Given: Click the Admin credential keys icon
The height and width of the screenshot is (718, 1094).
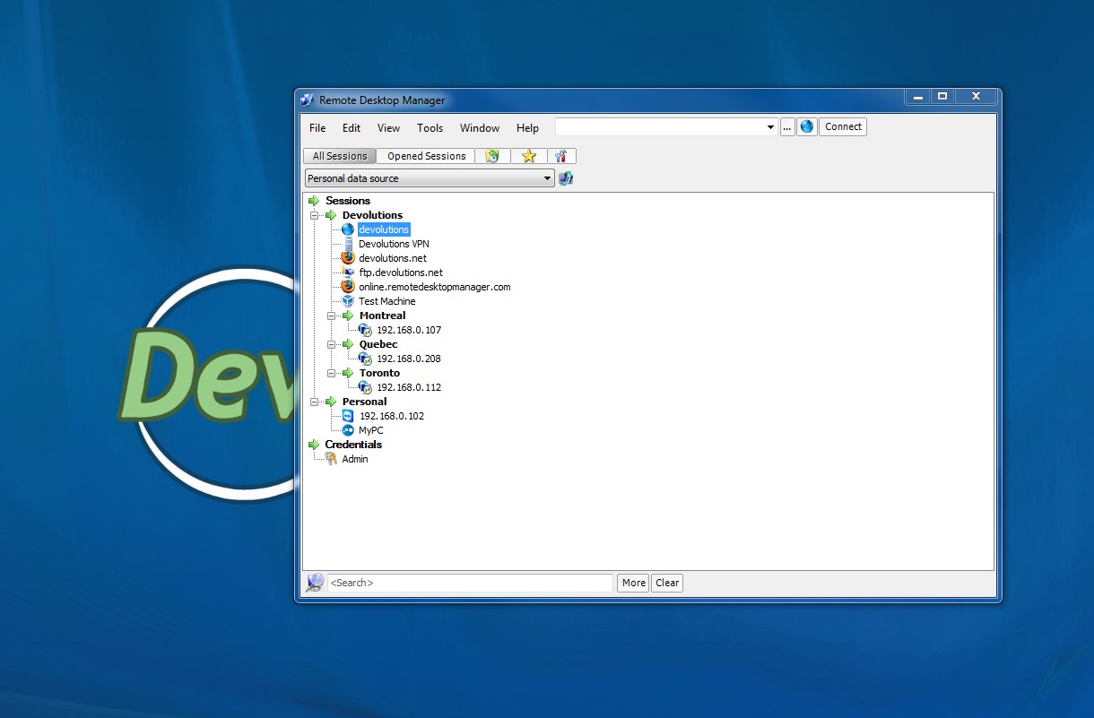Looking at the screenshot, I should [x=331, y=459].
